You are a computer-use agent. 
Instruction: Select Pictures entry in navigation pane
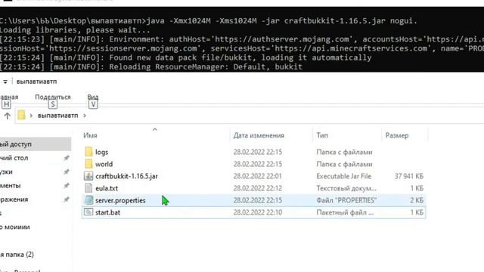click(14, 199)
